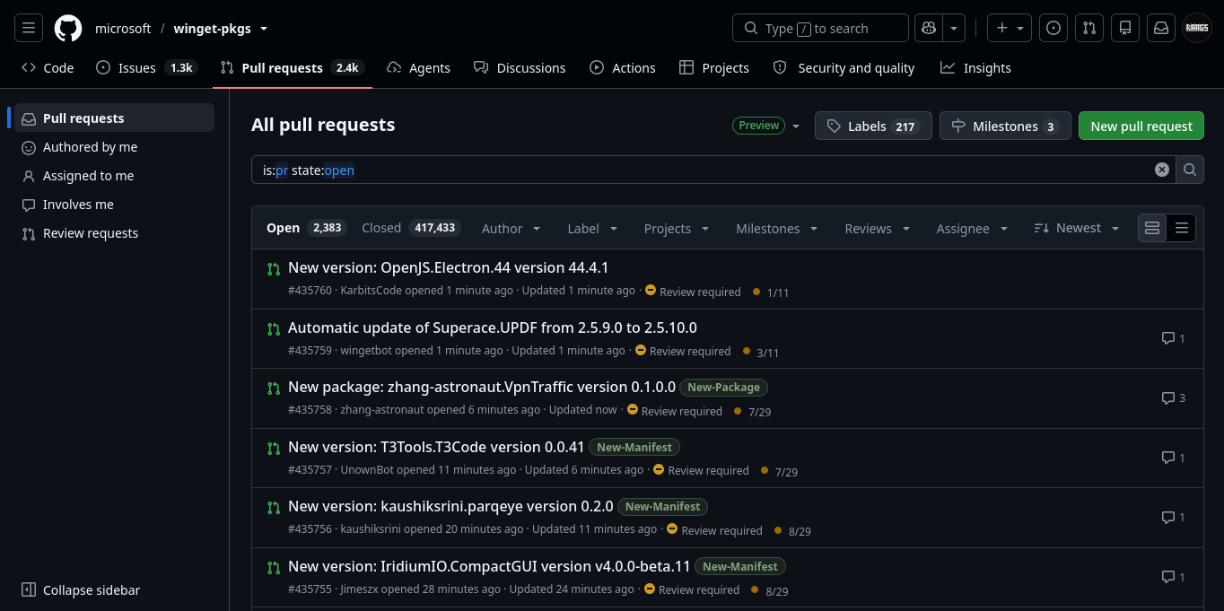Open the Actions tab
This screenshot has height=611, width=1224.
pyautogui.click(x=623, y=68)
